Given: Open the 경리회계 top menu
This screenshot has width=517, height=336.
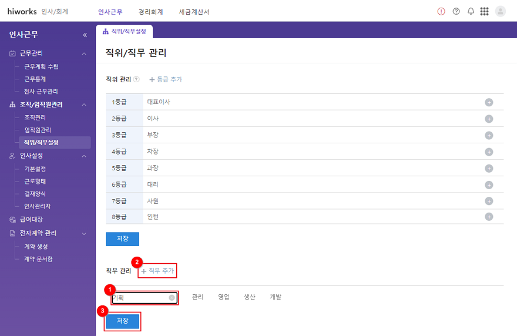Looking at the screenshot, I should (150, 12).
